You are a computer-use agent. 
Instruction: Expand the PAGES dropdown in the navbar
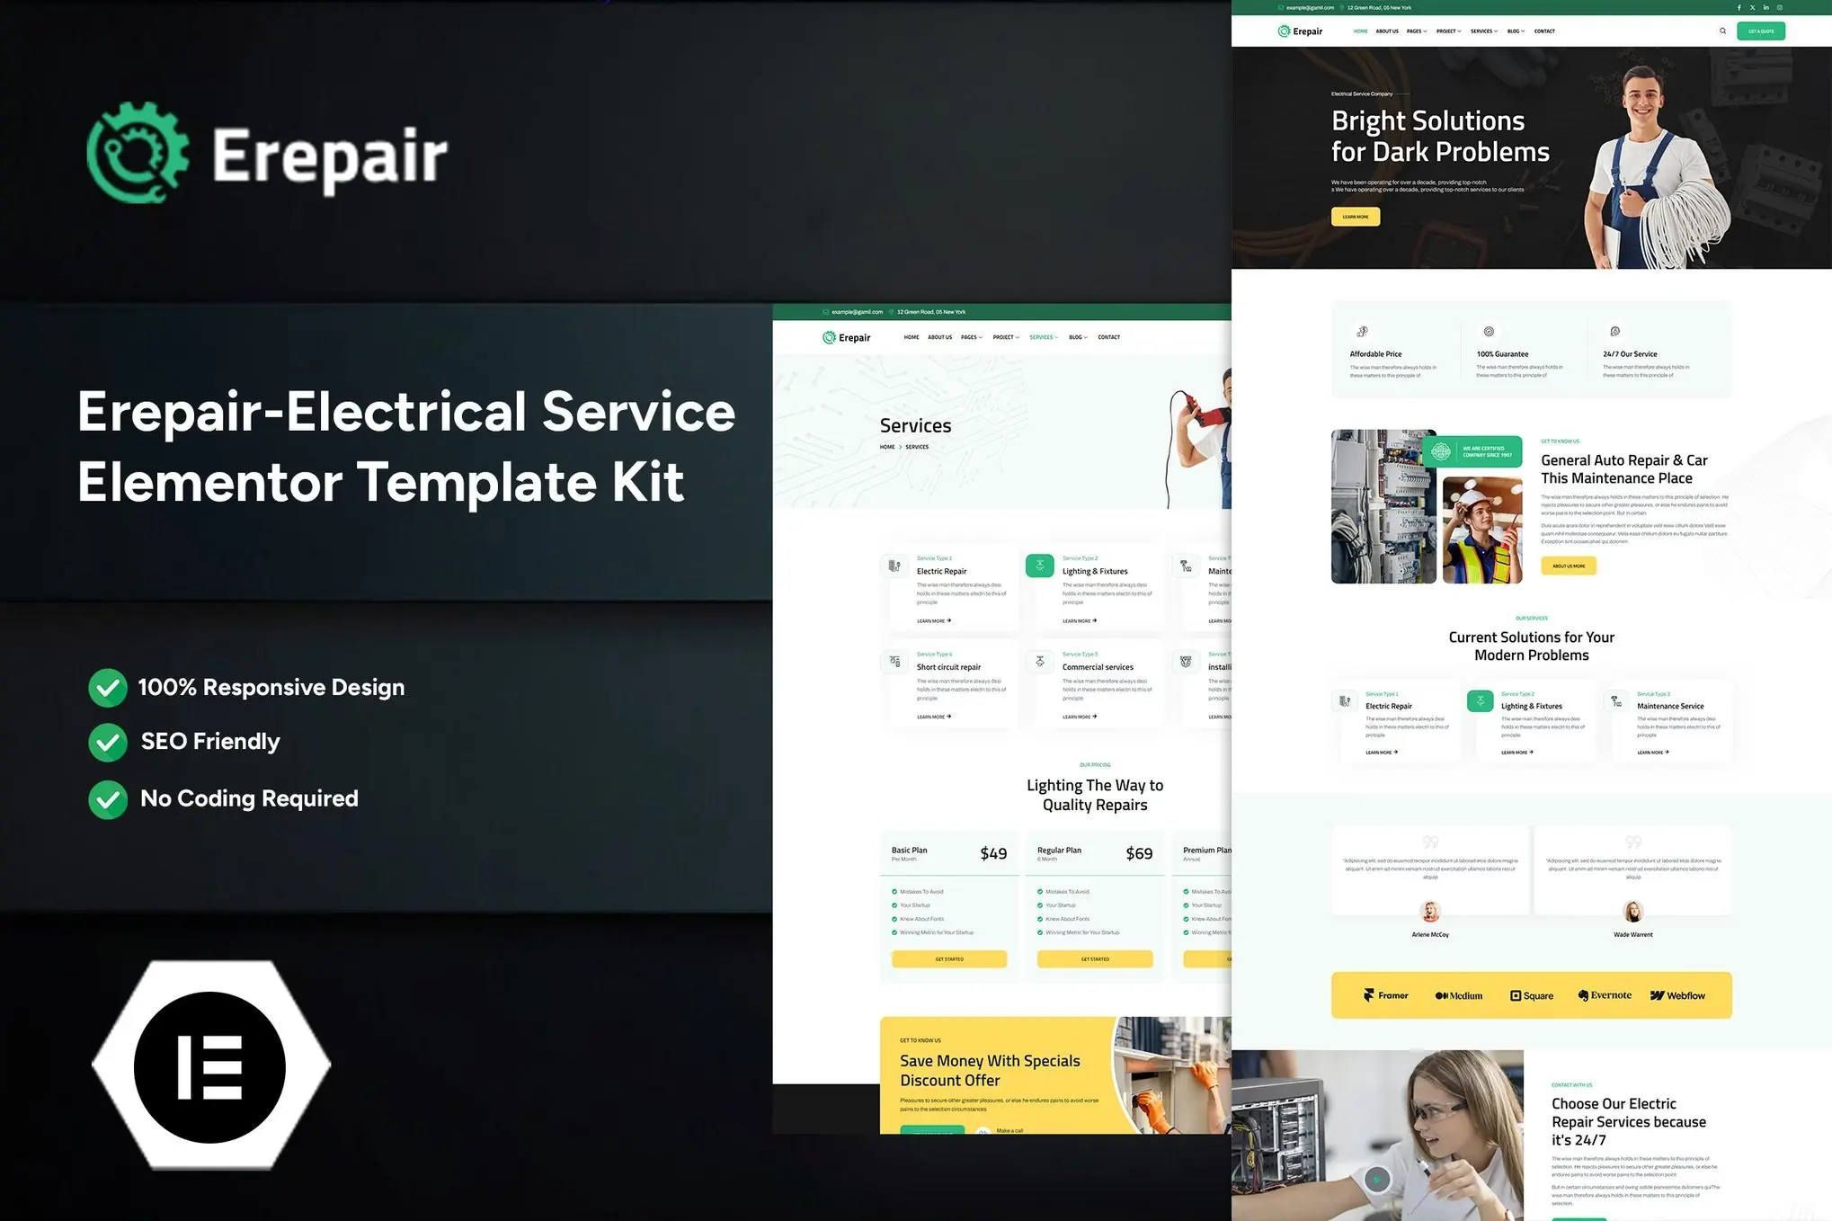click(x=1415, y=31)
